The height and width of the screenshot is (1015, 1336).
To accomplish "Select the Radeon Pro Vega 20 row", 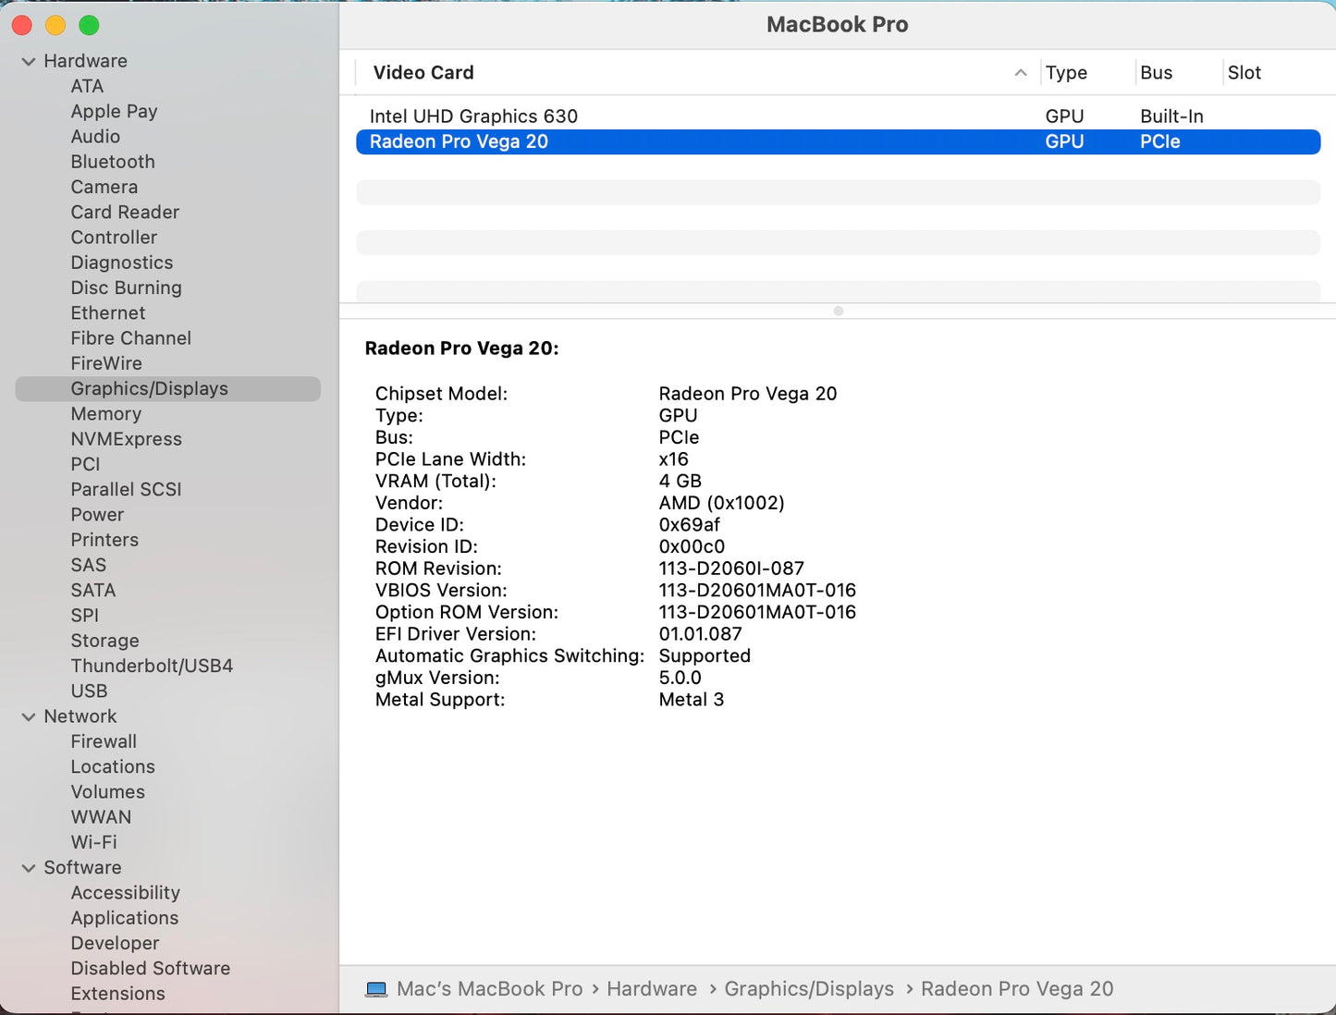I will (x=459, y=141).
